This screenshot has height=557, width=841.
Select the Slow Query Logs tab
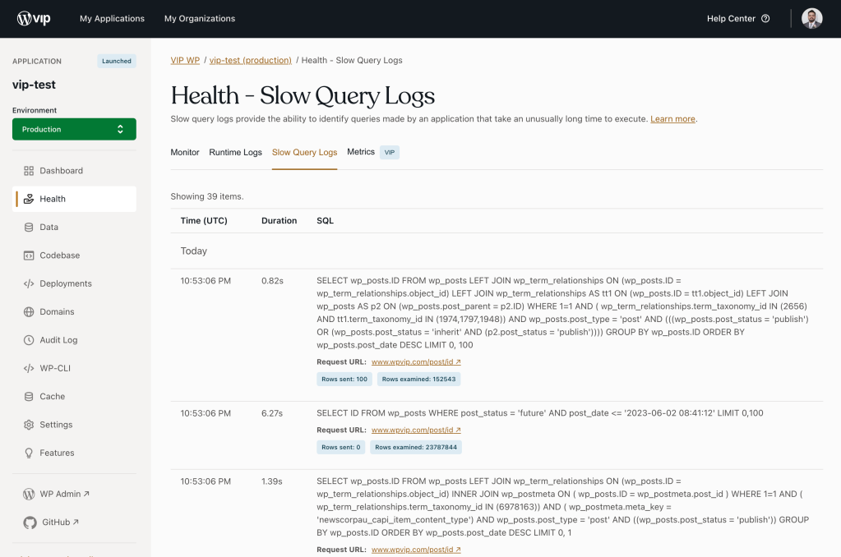pos(305,152)
